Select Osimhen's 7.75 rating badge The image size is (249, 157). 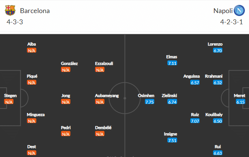149,102
